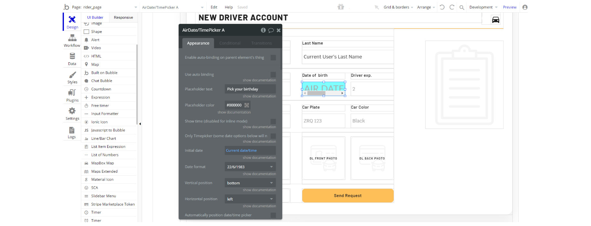The width and height of the screenshot is (591, 226).
Task: Switch to the UI Builder tab
Action: point(95,17)
